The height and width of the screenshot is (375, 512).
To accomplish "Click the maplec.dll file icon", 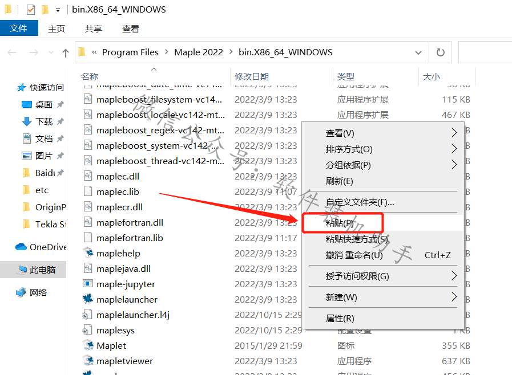I will (x=88, y=176).
